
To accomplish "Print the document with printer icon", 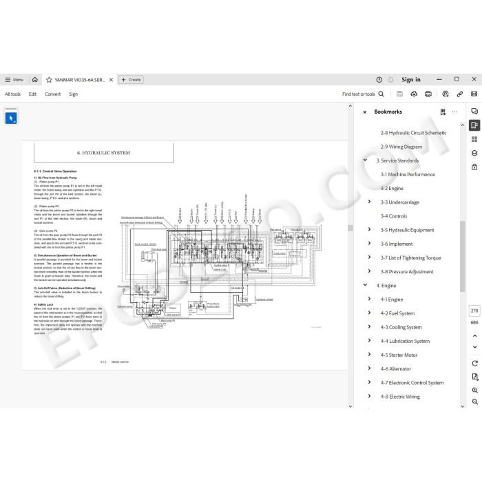I will [x=428, y=94].
